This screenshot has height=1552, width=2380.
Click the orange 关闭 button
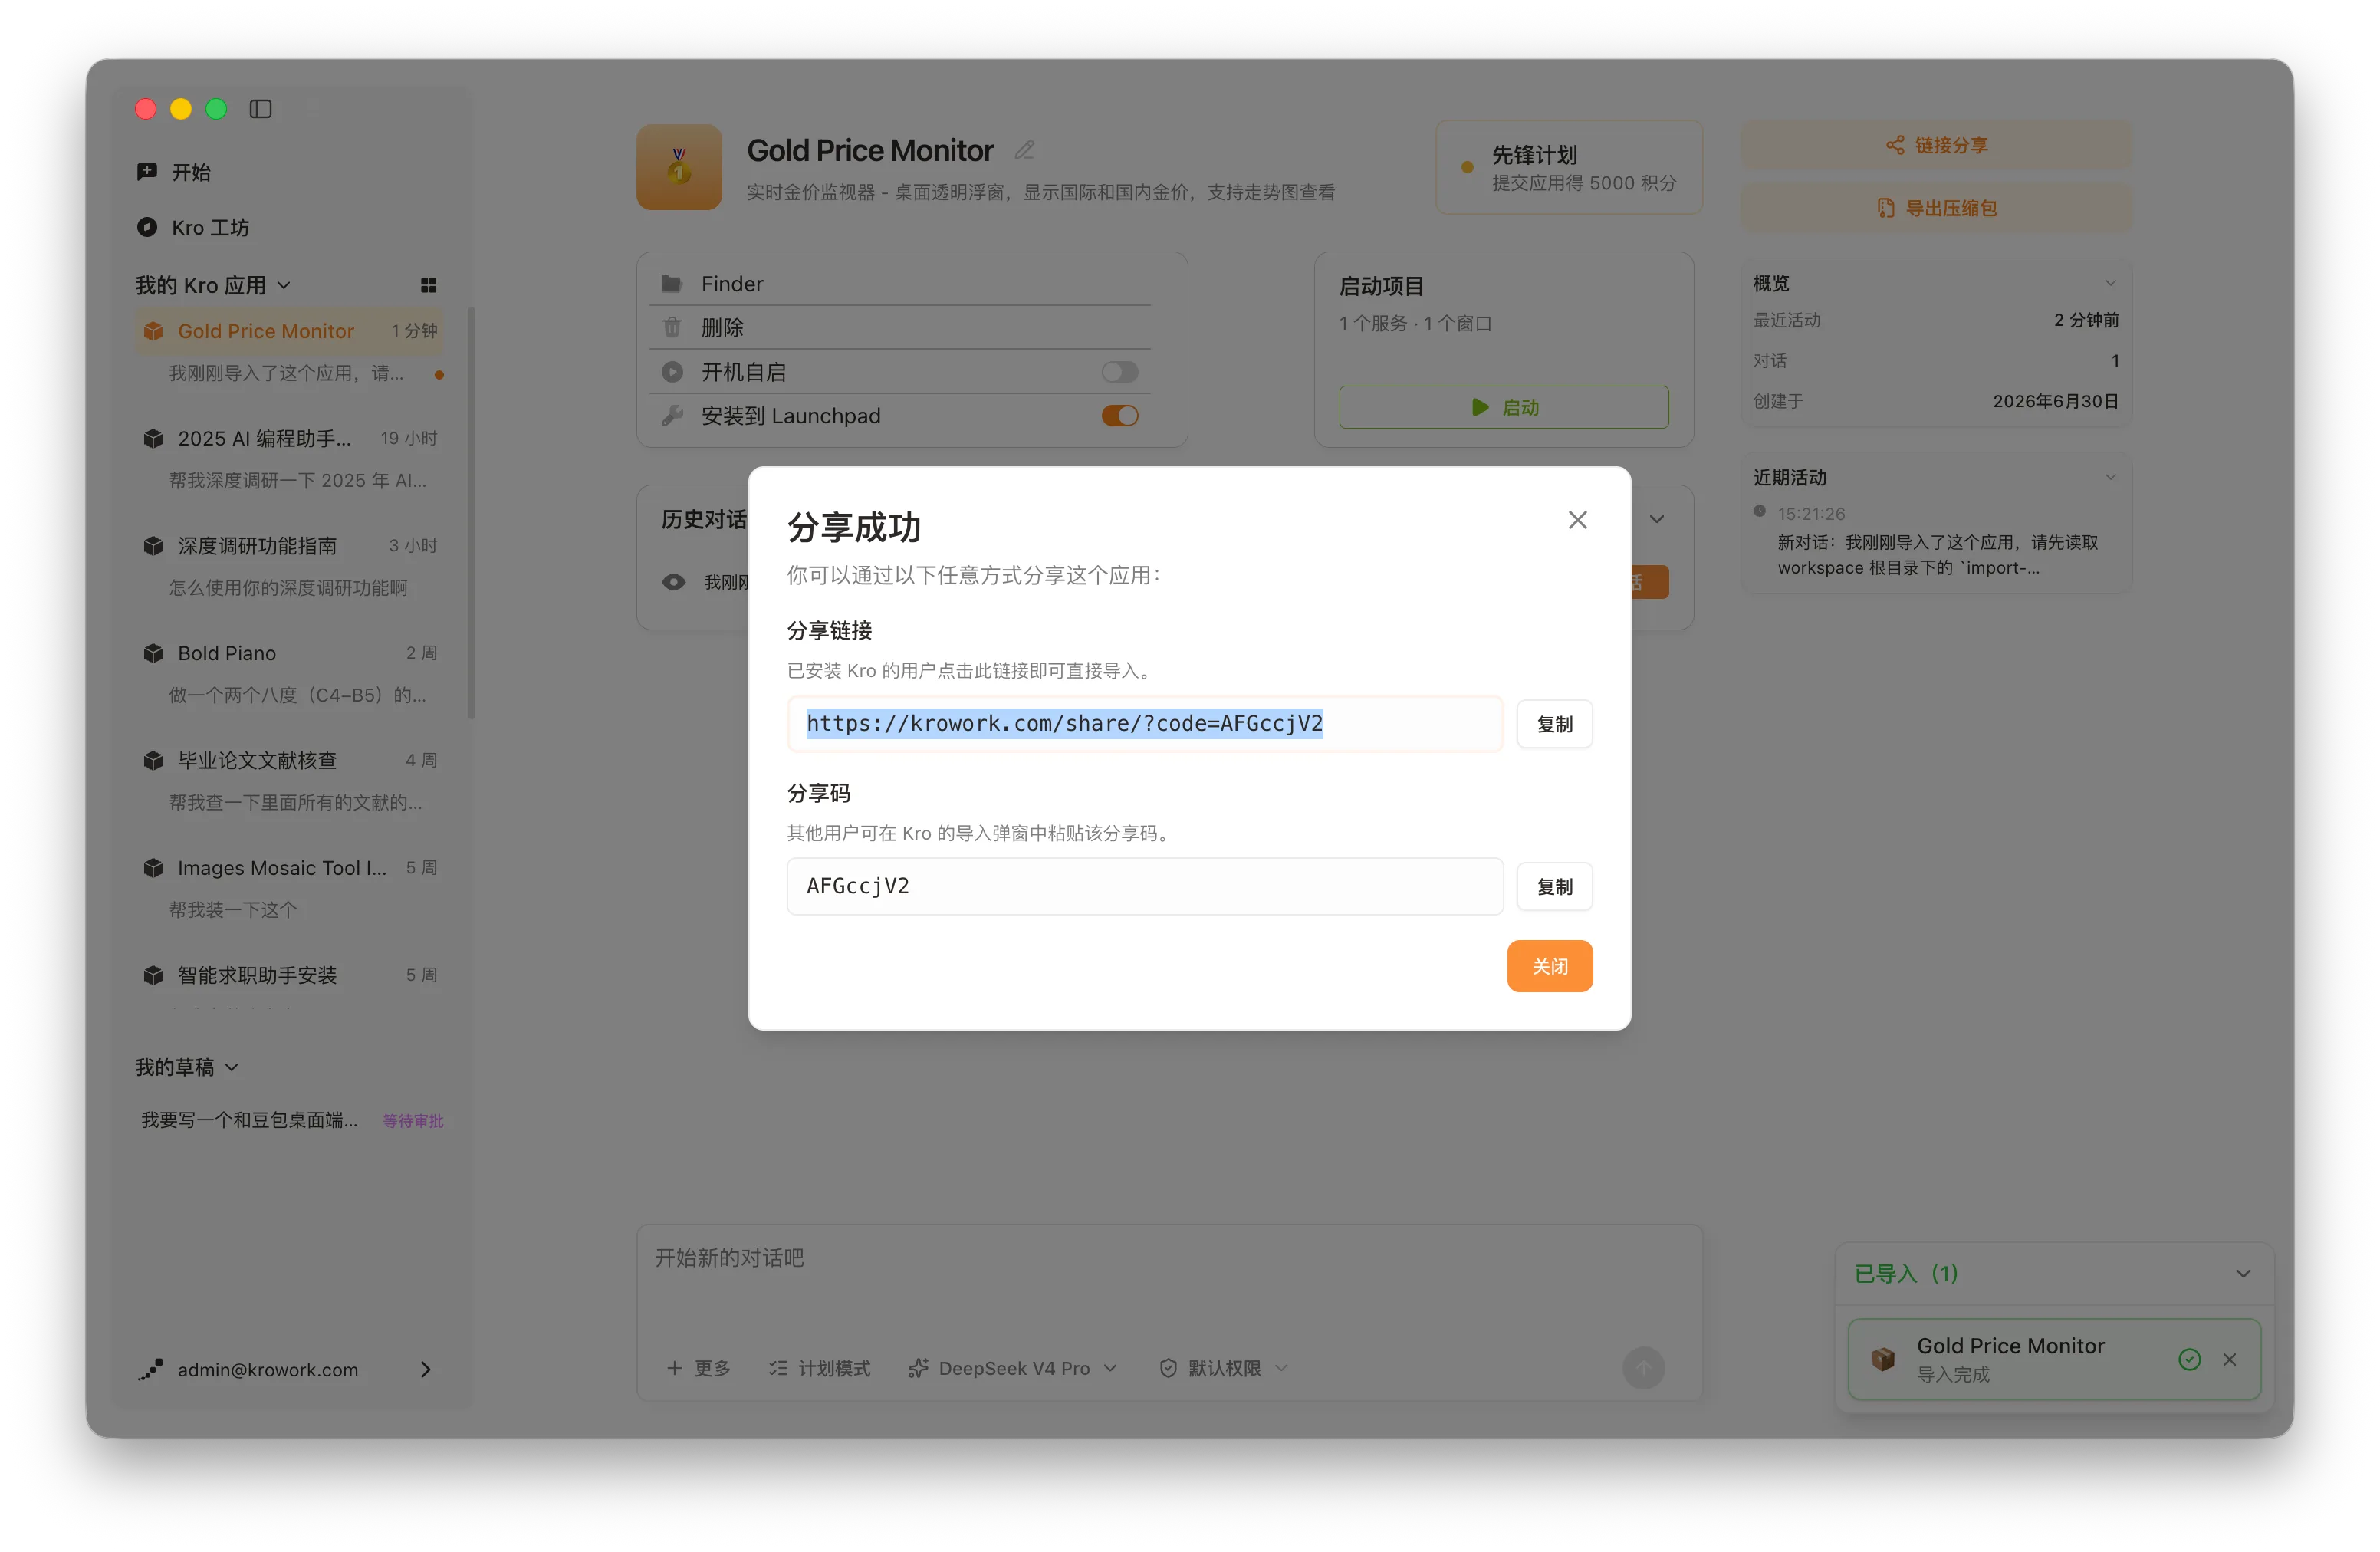click(1549, 966)
